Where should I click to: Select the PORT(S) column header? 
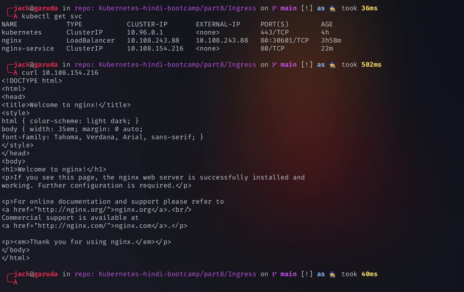pos(274,24)
